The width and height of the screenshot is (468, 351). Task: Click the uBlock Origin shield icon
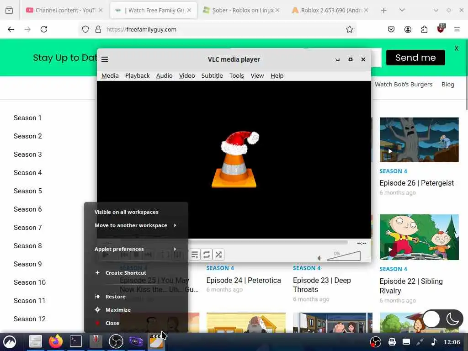click(441, 29)
